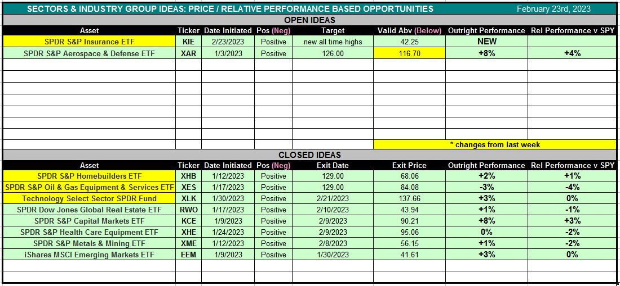Select the SPDR S&P Insurance ETF cell
Screen dimensions: 620x286
point(89,42)
